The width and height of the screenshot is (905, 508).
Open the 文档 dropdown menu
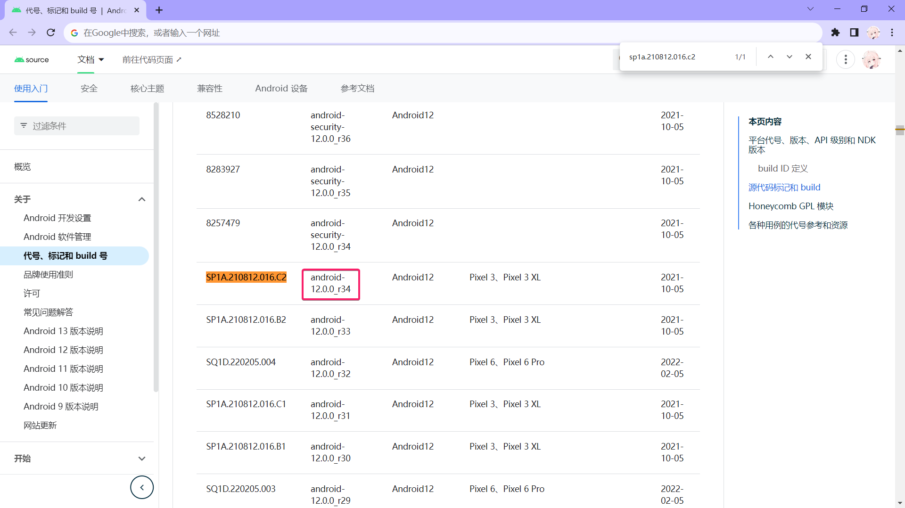pyautogui.click(x=90, y=60)
